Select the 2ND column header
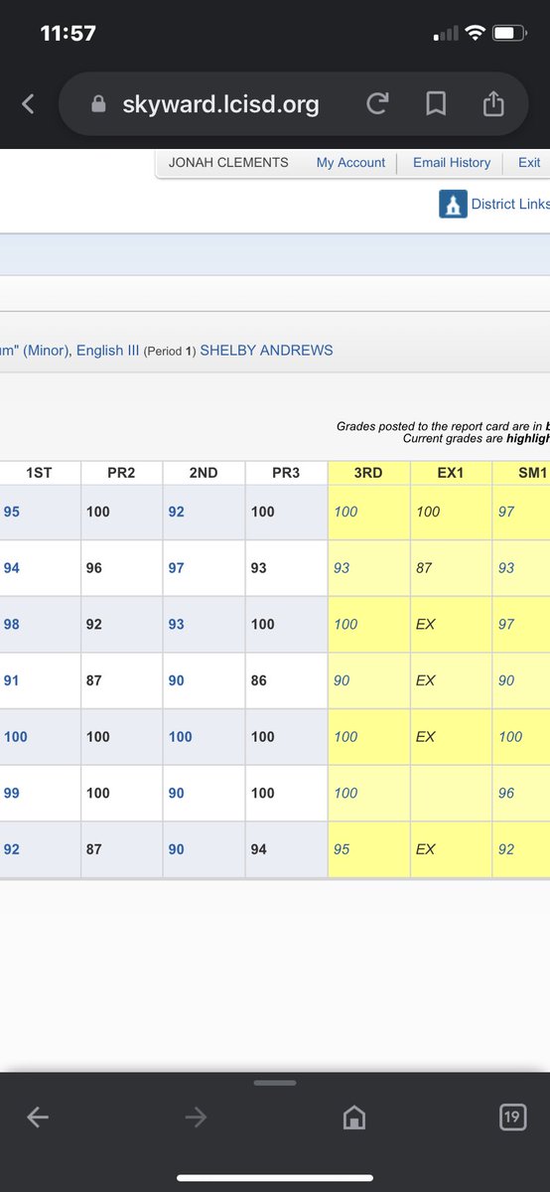The width and height of the screenshot is (550, 1192). (204, 473)
